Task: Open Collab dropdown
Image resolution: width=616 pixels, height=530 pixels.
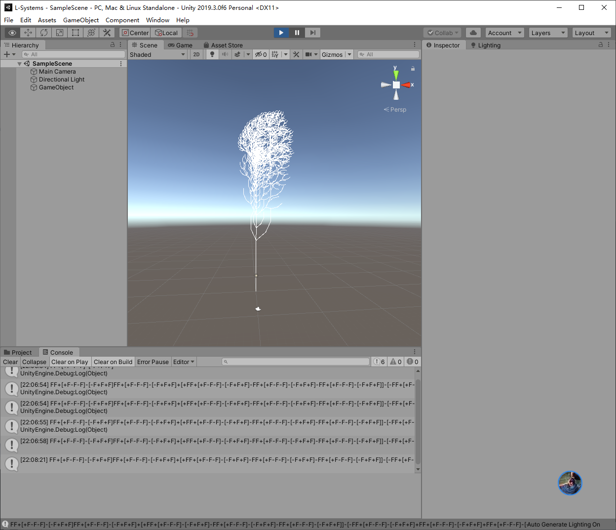Action: pos(442,33)
